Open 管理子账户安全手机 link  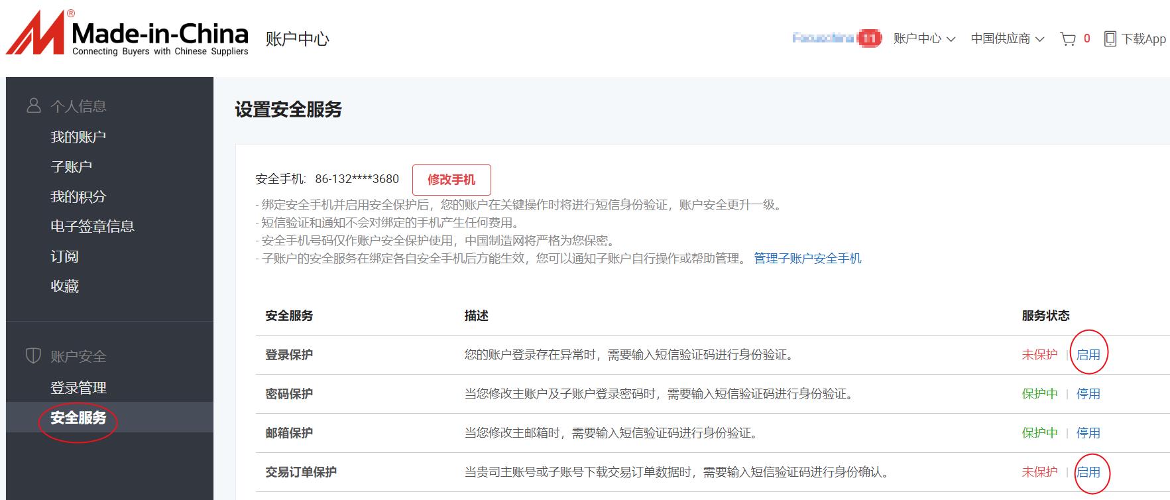[807, 259]
